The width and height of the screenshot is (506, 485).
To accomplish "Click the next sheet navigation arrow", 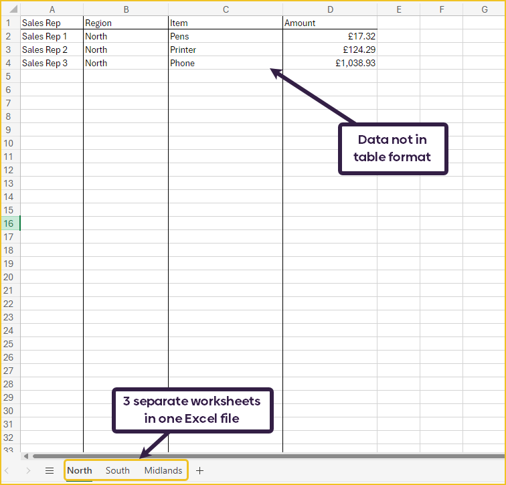I will tap(27, 470).
